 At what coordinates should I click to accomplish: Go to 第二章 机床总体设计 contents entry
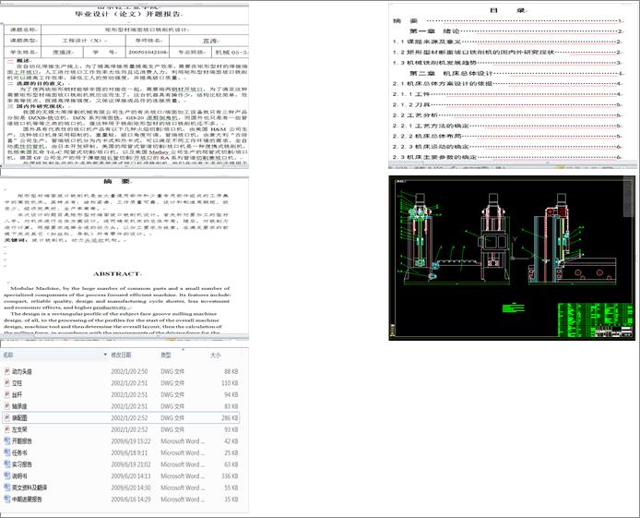pyautogui.click(x=452, y=73)
